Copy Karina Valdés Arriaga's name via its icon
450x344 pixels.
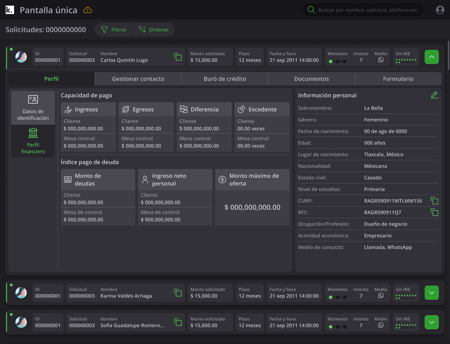178,293
